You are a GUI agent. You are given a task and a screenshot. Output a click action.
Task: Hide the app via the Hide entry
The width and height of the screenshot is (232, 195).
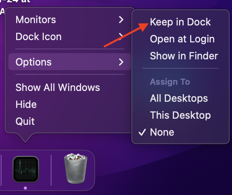pyautogui.click(x=26, y=104)
